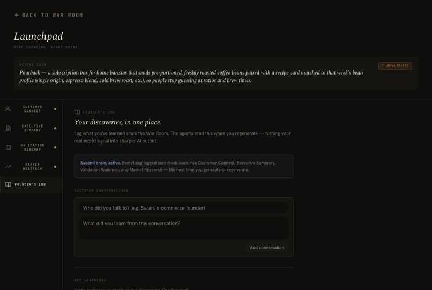This screenshot has height=290, width=432.
Task: Click the book icon beside Founder's Log heading
Action: [x=77, y=112]
